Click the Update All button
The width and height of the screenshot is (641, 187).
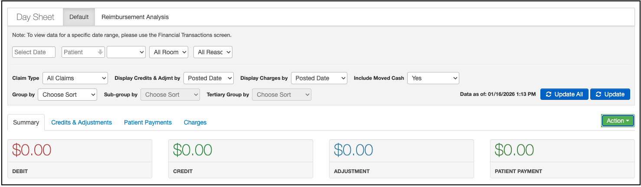564,94
